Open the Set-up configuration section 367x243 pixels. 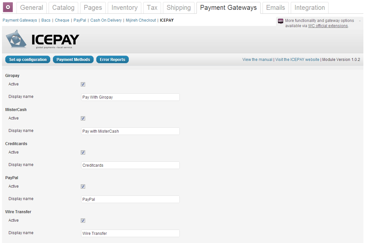coord(28,60)
